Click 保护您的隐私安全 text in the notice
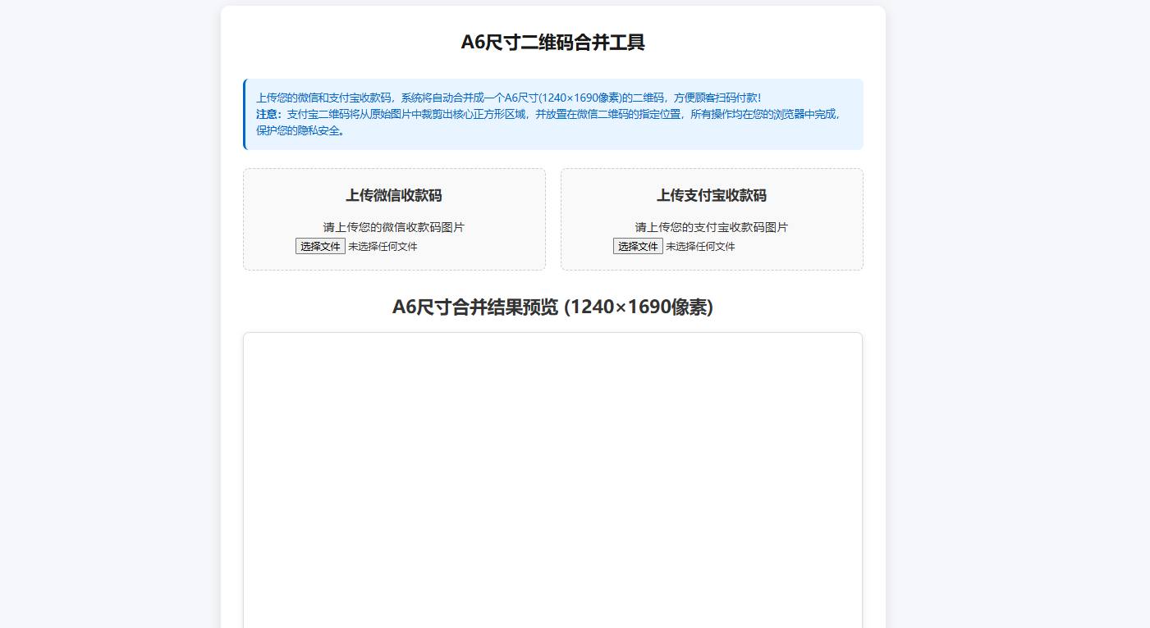This screenshot has width=1150, height=628. pyautogui.click(x=300, y=130)
